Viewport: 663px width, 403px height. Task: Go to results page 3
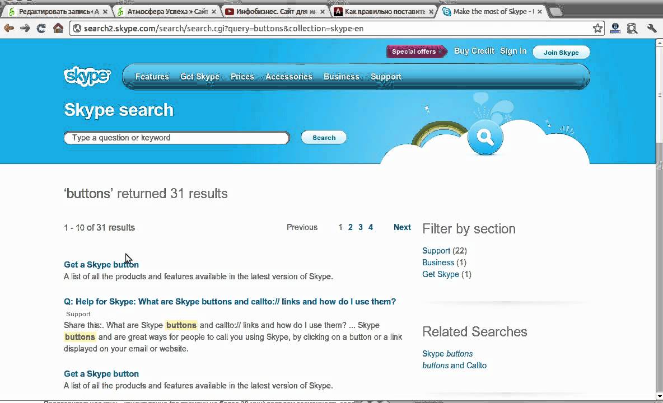361,227
